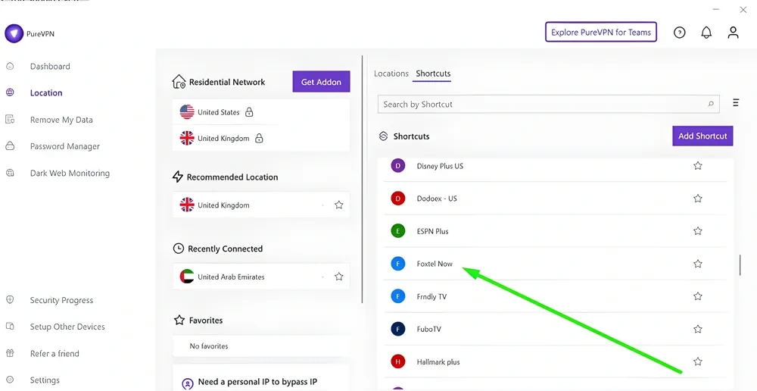Click the Refer a friend gift icon

10,353
